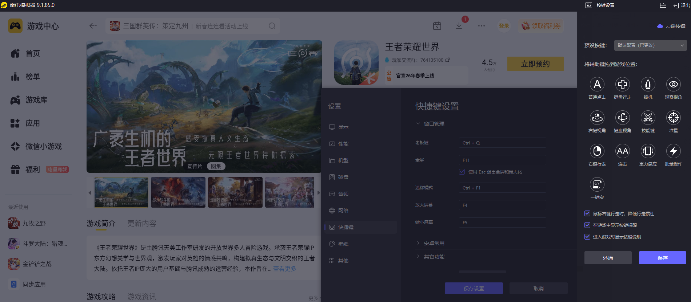This screenshot has height=302, width=691.
Task: Collapse the 窗口管理 section
Action: [x=430, y=124]
